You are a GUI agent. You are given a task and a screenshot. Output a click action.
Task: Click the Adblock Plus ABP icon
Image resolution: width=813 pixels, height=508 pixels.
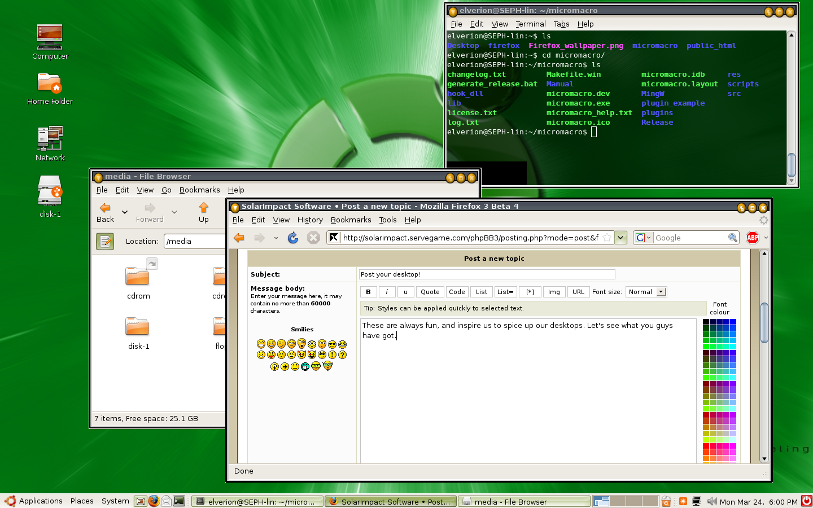click(x=753, y=238)
